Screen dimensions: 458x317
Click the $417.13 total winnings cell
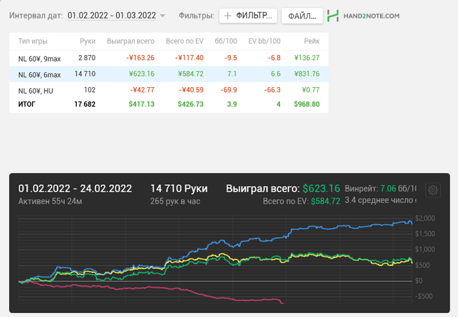pos(142,104)
